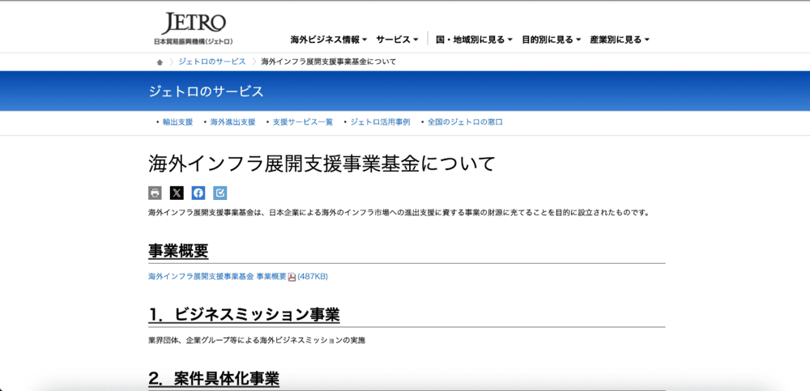Open 支援サービス一覧 page

(302, 122)
